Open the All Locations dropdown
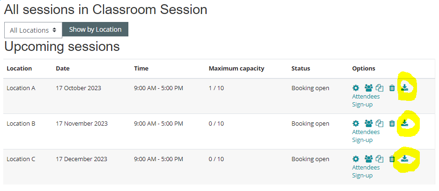The height and width of the screenshot is (191, 439). pos(33,30)
